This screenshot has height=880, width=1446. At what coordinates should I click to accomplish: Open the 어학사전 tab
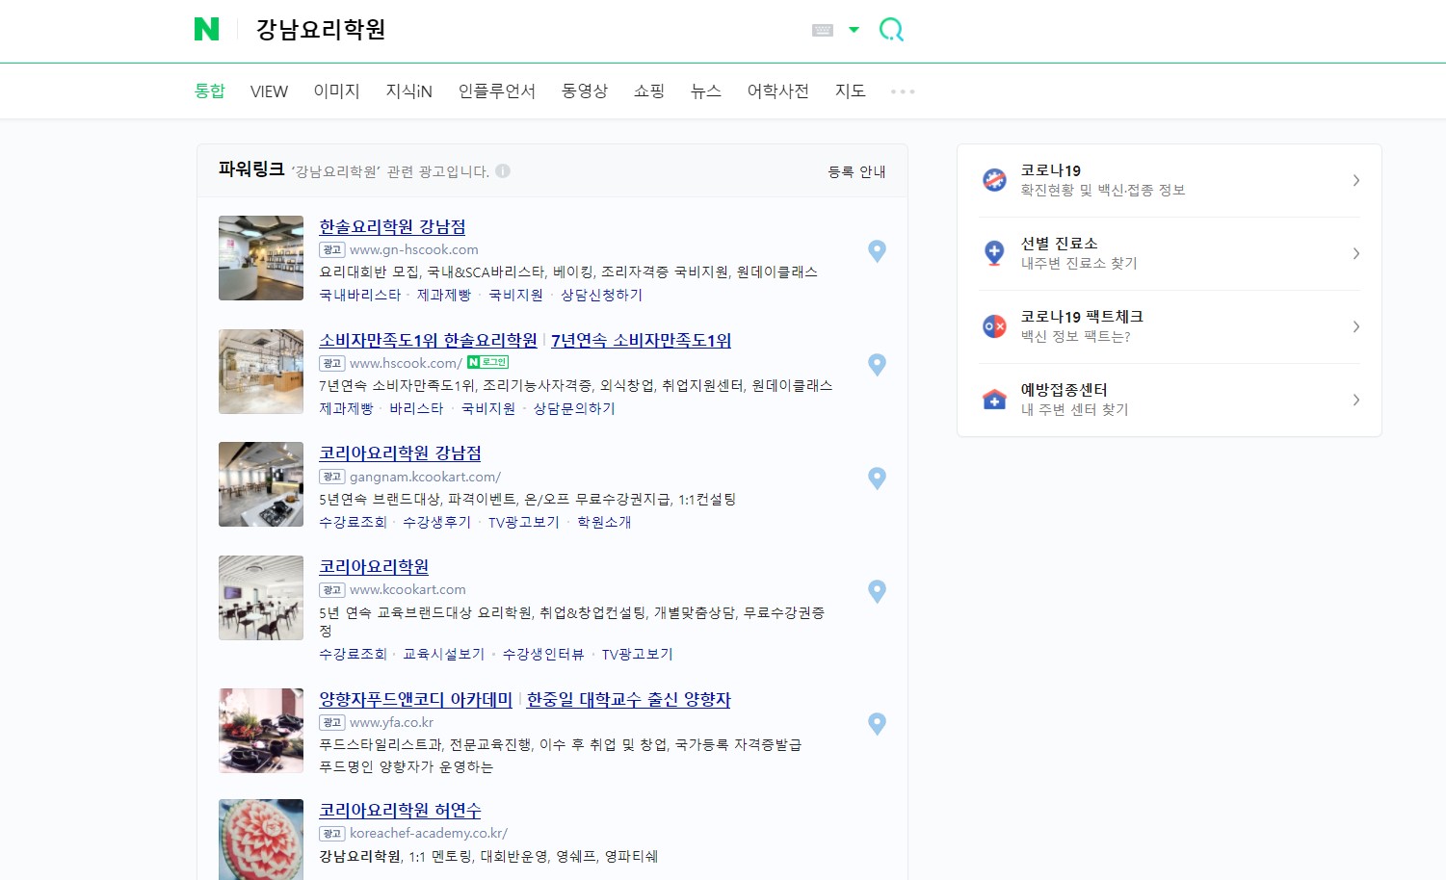778,91
